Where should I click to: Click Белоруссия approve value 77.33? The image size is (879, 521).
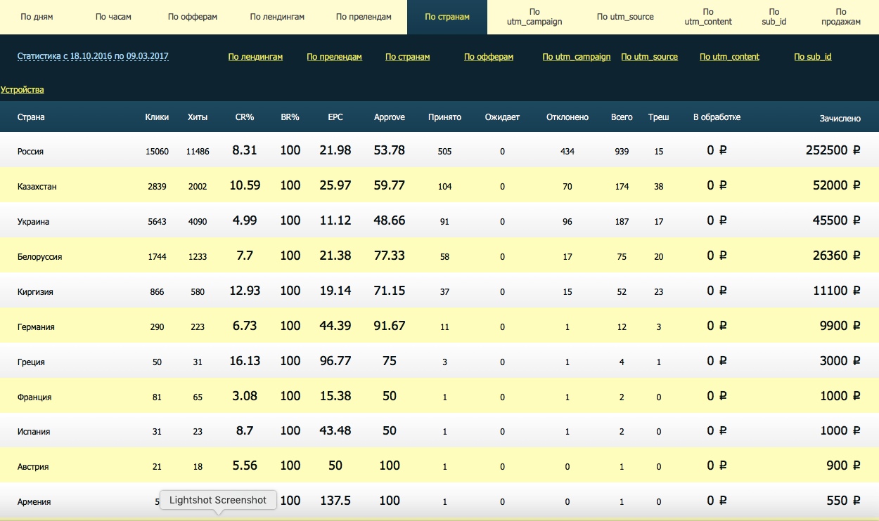click(x=390, y=256)
